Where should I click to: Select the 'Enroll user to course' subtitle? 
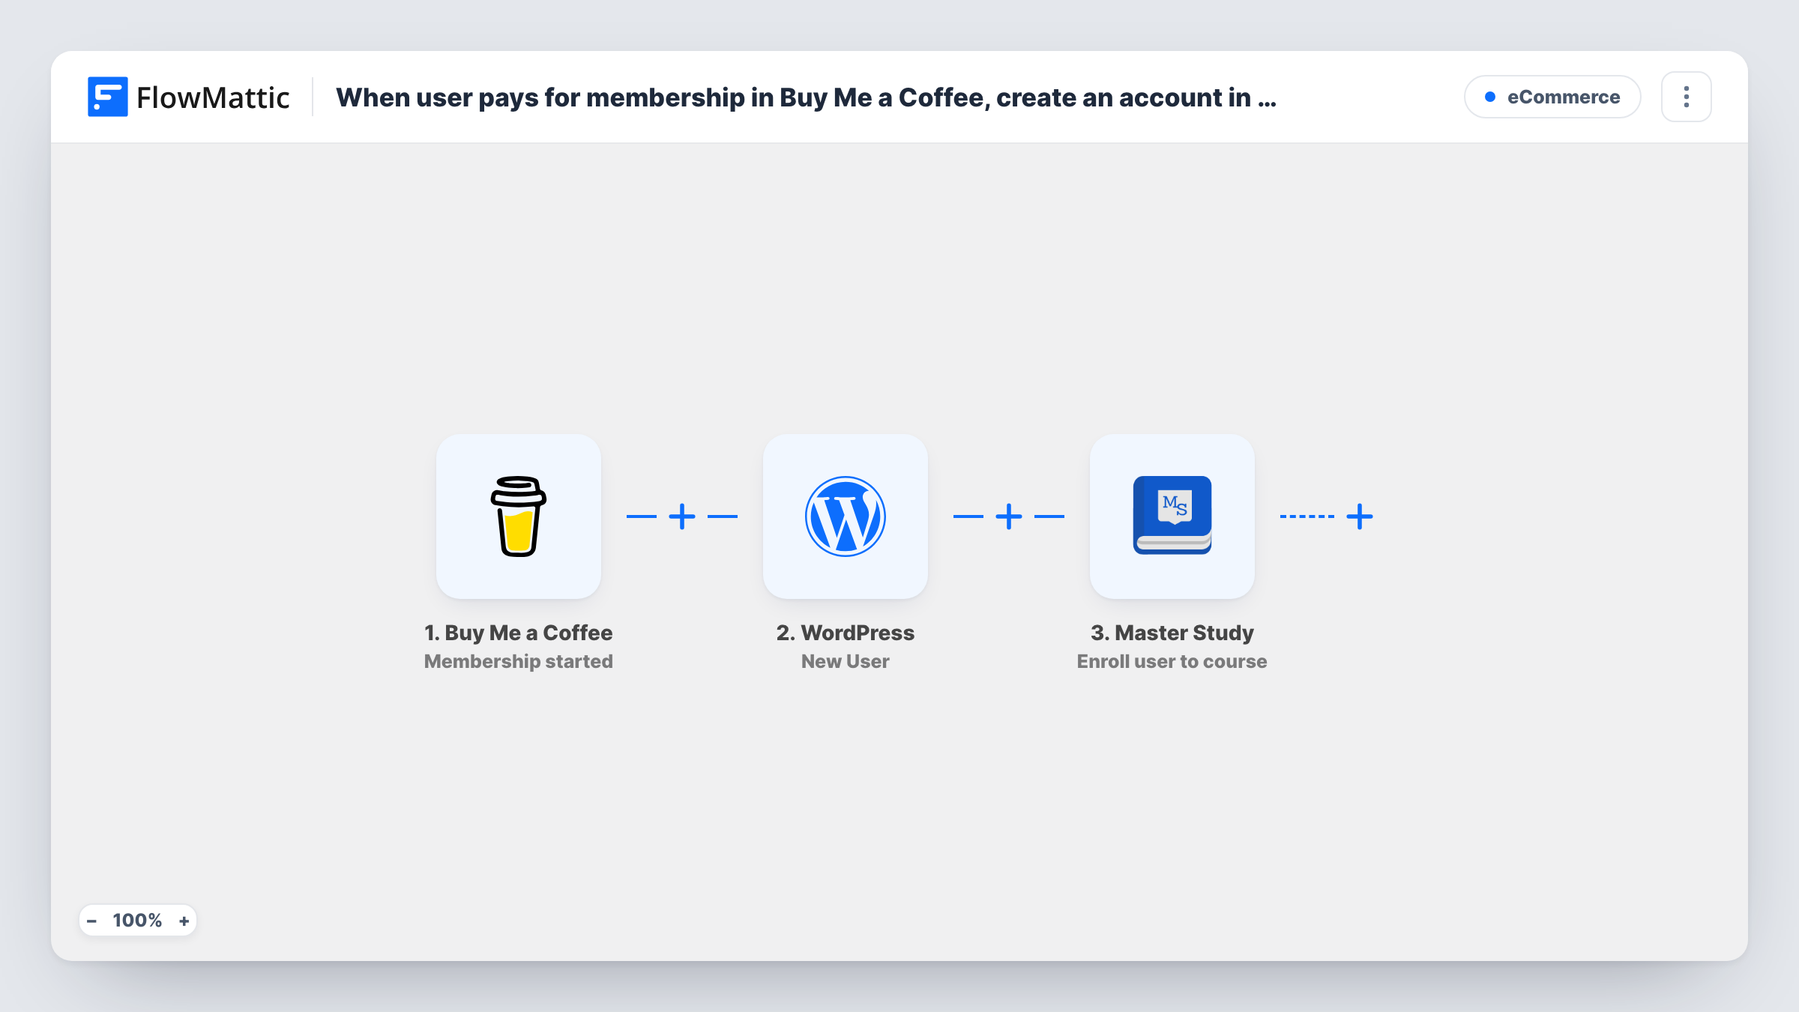1172,661
